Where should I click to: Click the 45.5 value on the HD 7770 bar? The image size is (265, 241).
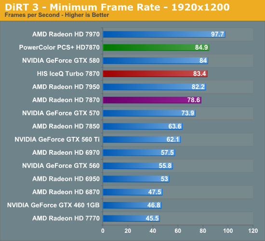152,218
